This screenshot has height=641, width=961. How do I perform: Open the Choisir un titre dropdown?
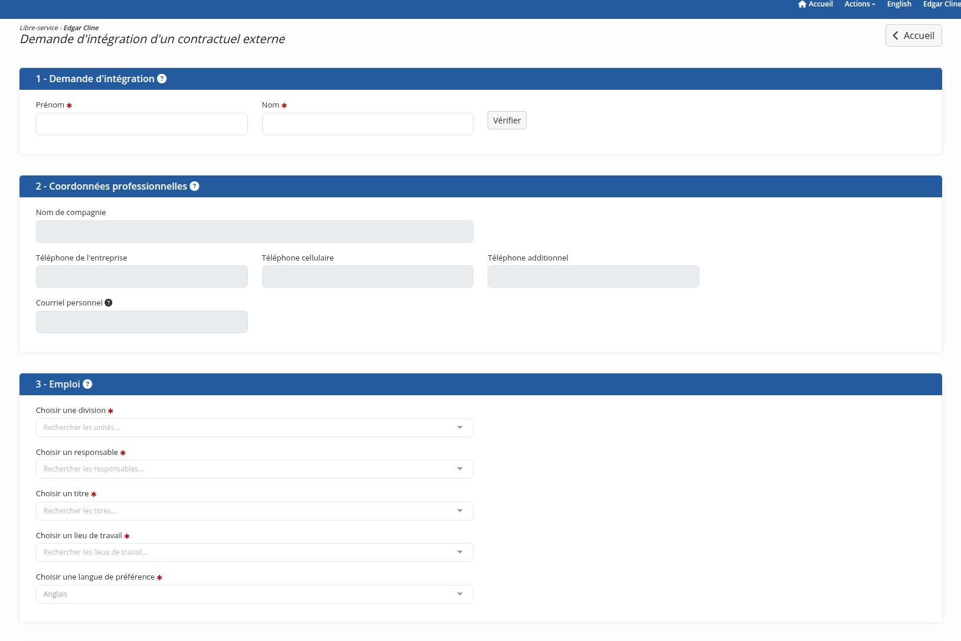point(254,511)
